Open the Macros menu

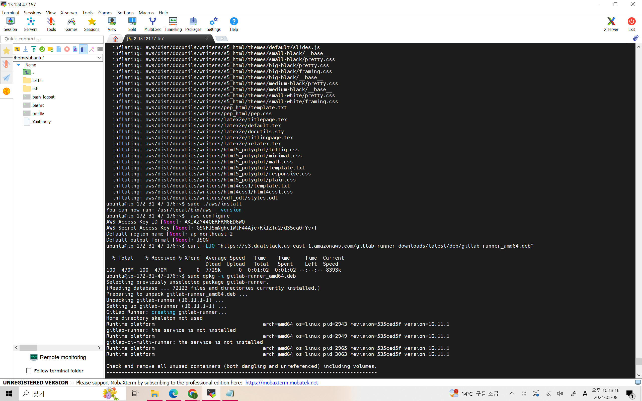pyautogui.click(x=146, y=13)
